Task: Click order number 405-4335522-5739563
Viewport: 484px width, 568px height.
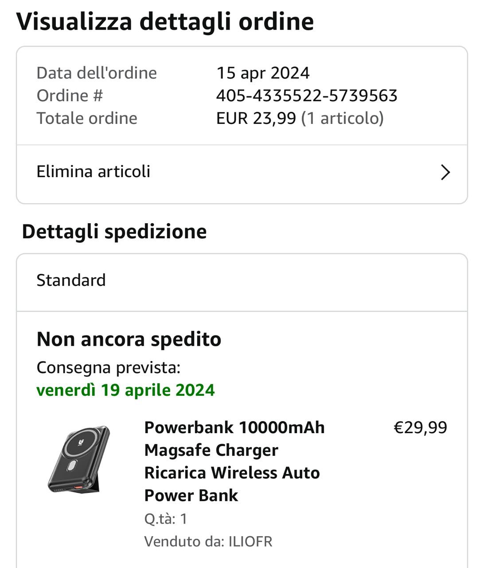Action: pyautogui.click(x=306, y=96)
